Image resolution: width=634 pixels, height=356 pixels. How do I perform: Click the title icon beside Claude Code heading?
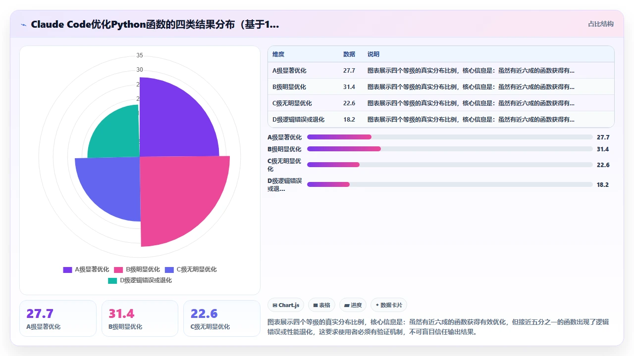click(23, 24)
